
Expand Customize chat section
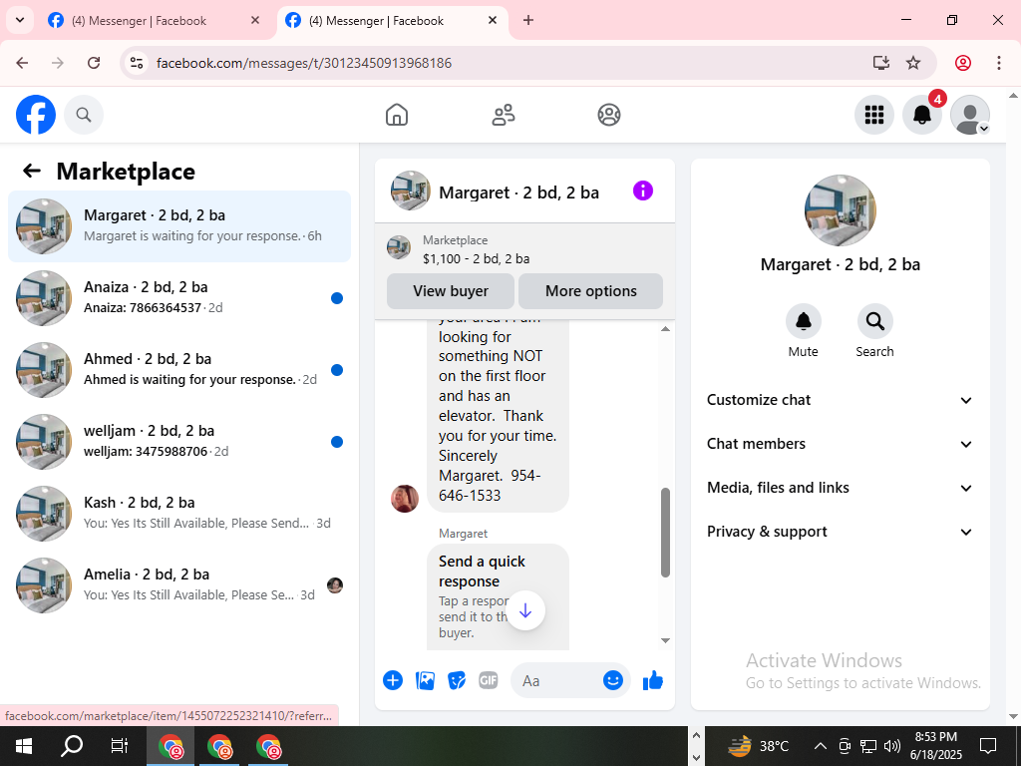pyautogui.click(x=840, y=400)
